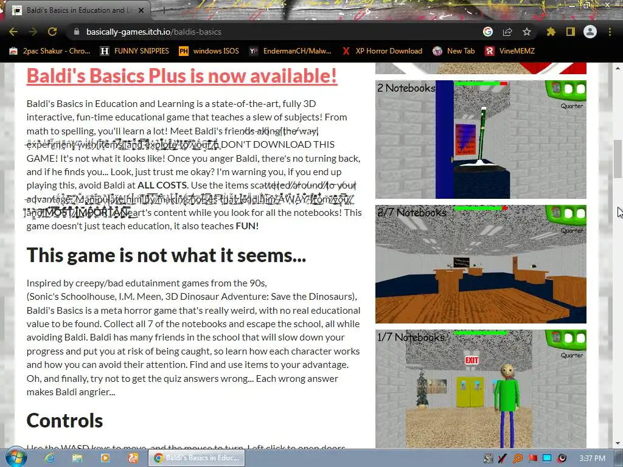Open the 2/7 Notebooks classroom screenshot
The width and height of the screenshot is (623, 467).
(x=481, y=264)
